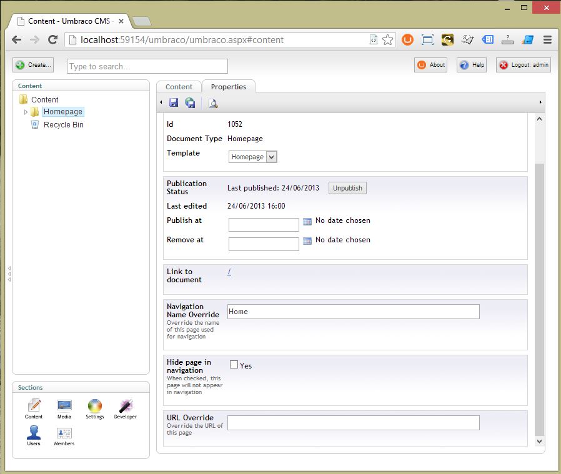
Task: Open the Developer section
Action: tap(125, 409)
